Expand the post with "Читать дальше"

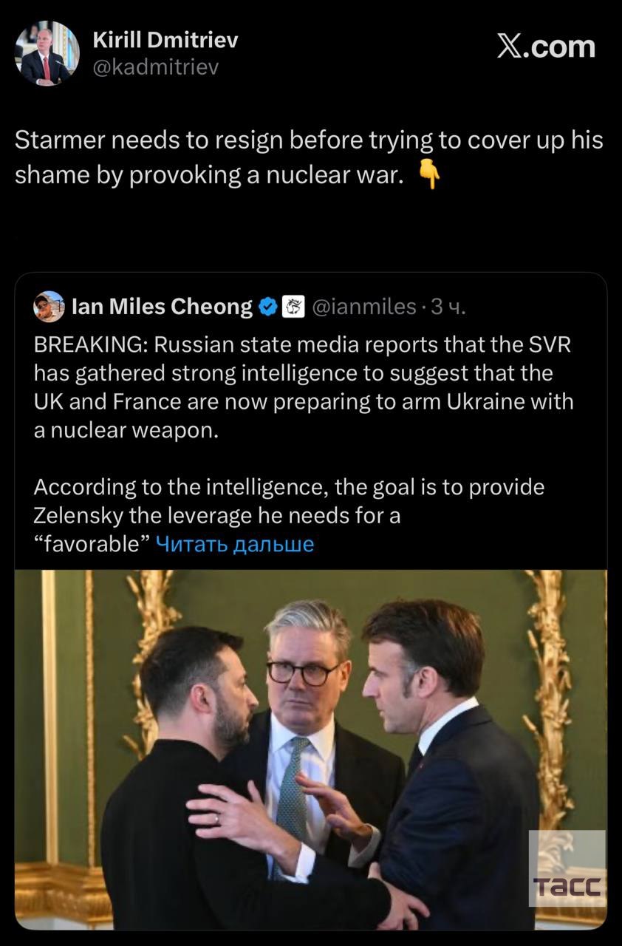point(236,544)
